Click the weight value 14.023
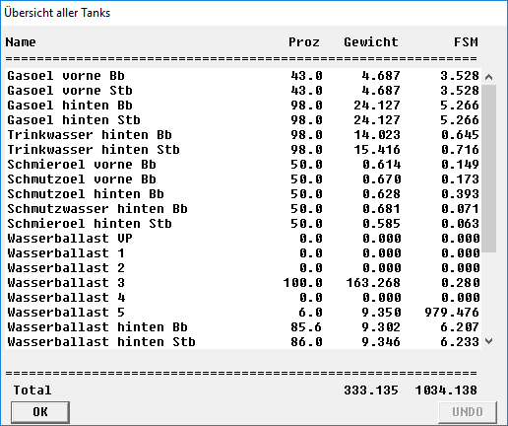Viewport: 508px width, 426px height. (x=377, y=135)
